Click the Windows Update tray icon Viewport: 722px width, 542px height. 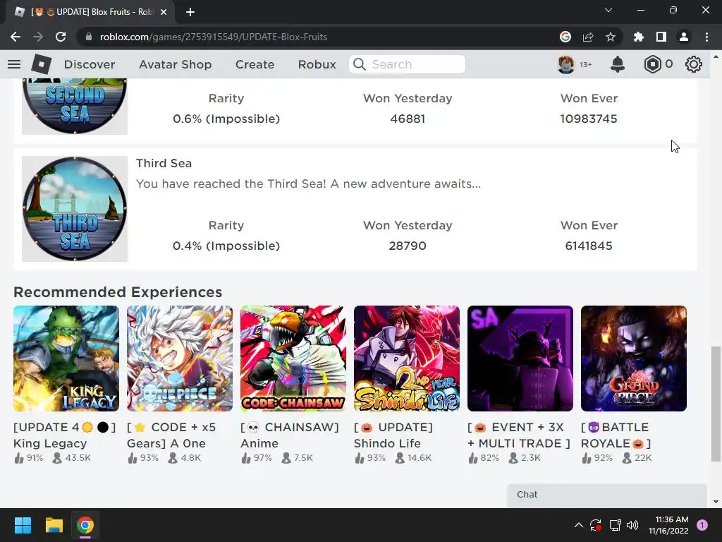pos(595,525)
